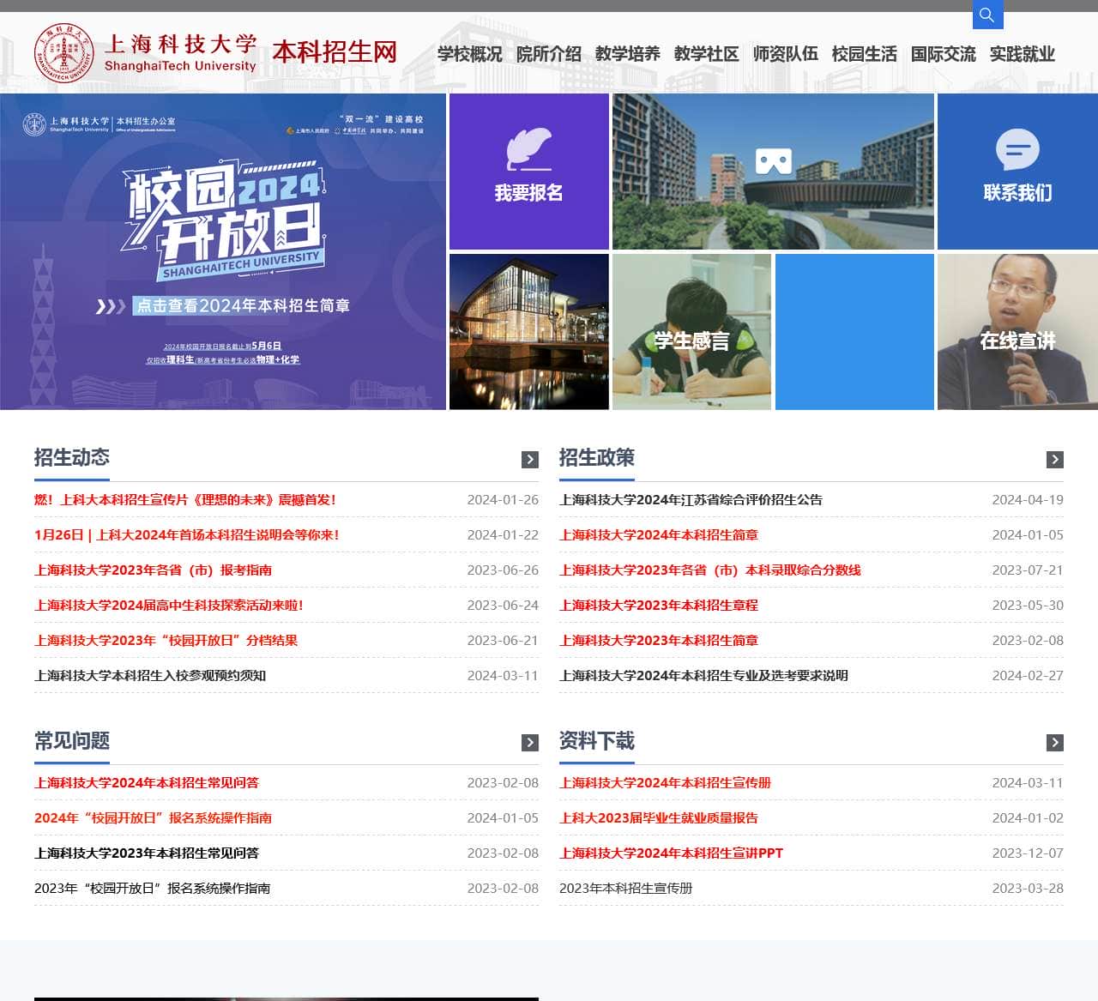The height and width of the screenshot is (1001, 1098).
Task: Open 上海科技大学2023年本科招生章程 link
Action: click(659, 606)
